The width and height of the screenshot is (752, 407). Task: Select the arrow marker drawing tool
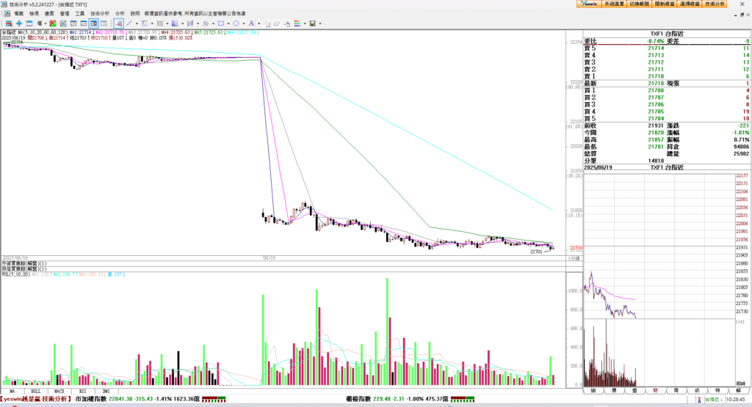click(x=206, y=23)
